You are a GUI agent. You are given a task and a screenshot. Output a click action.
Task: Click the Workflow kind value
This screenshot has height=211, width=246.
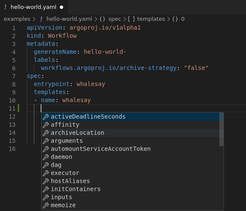[x=62, y=36]
